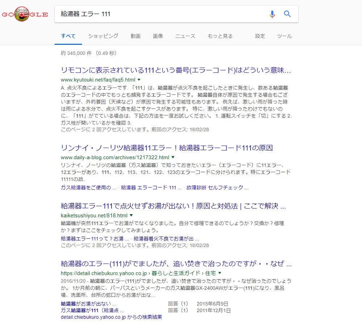Switch to the ショッピング tab
Image resolution: width=362 pixels, height=323 pixels.
click(x=103, y=36)
